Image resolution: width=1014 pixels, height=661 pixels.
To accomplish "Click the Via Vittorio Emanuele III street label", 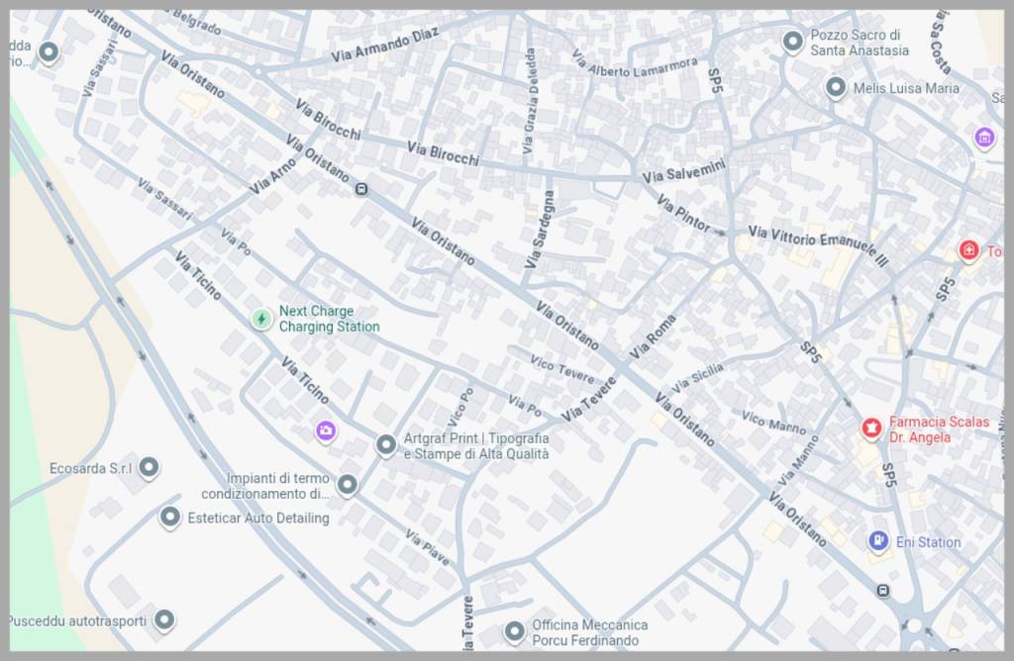I will (818, 243).
